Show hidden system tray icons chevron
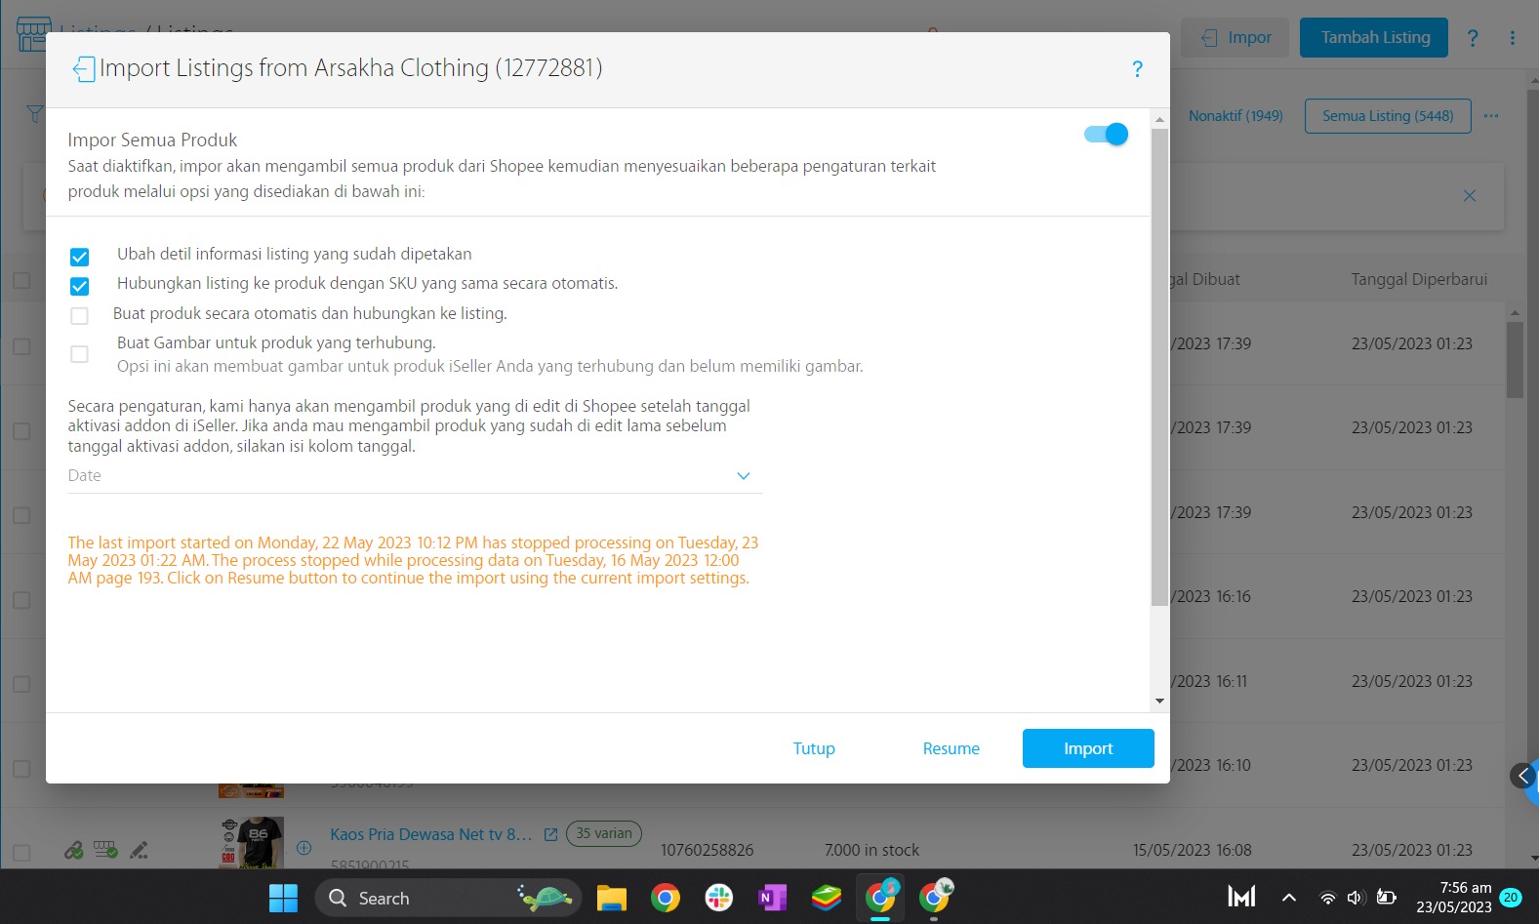Image resolution: width=1539 pixels, height=924 pixels. (x=1288, y=898)
